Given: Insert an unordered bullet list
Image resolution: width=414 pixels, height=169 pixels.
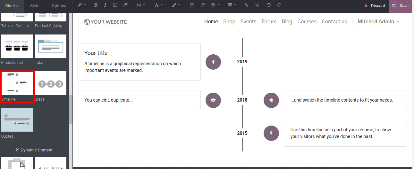Looking at the screenshot, I should point(192,5).
